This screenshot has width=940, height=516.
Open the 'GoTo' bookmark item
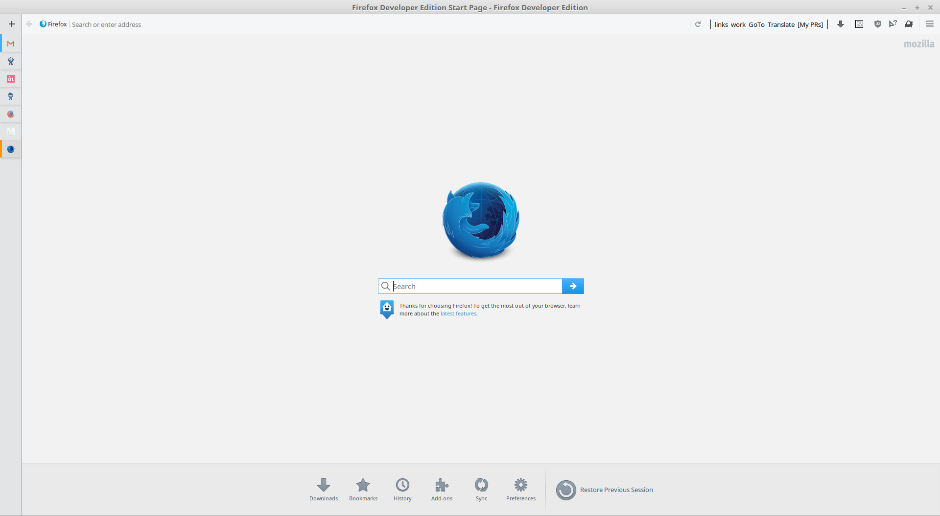[x=756, y=24]
